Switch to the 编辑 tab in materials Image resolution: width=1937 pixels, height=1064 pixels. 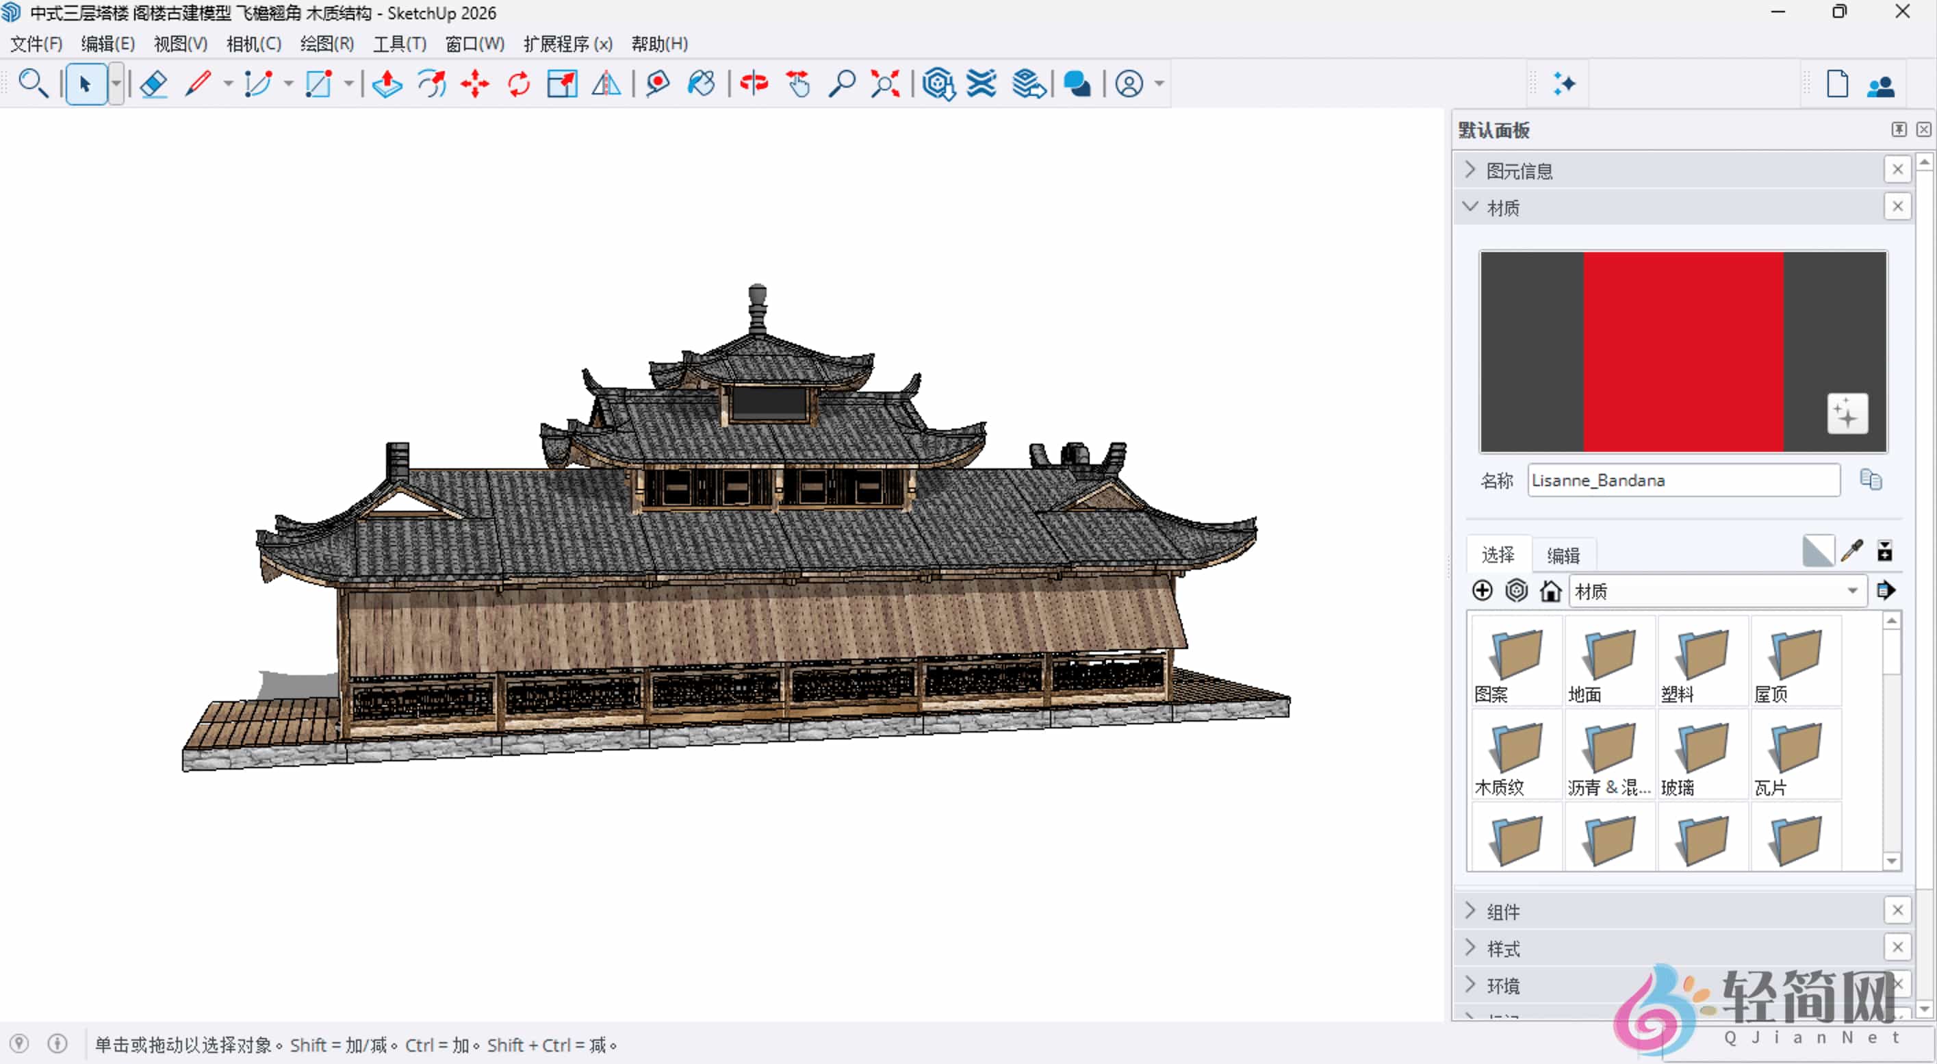point(1563,554)
